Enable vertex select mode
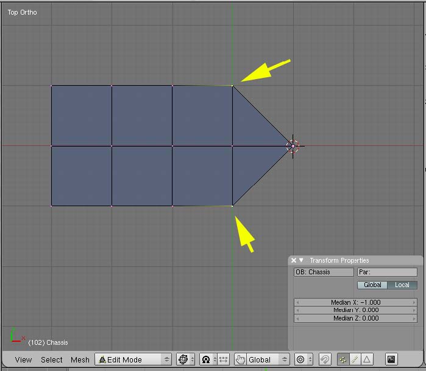Image resolution: width=426 pixels, height=371 pixels. (343, 359)
